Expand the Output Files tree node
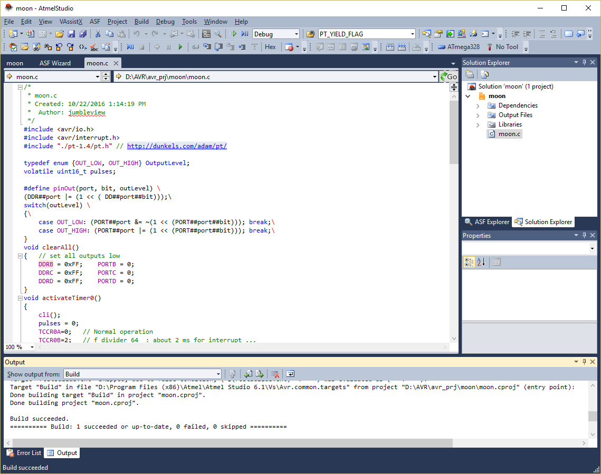This screenshot has height=474, width=601. tap(478, 115)
